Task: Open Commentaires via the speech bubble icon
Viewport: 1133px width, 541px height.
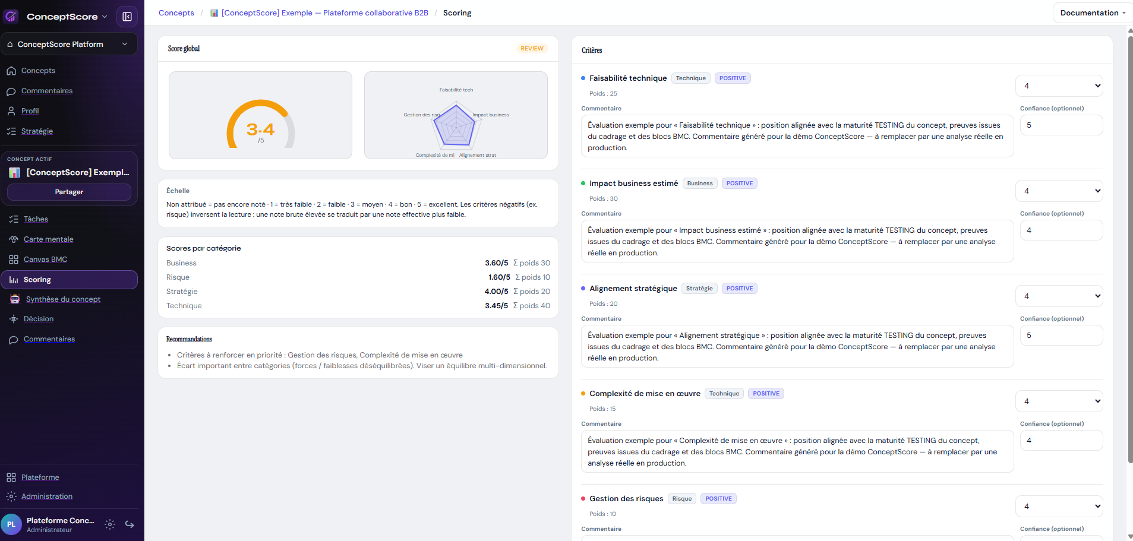Action: (12, 91)
